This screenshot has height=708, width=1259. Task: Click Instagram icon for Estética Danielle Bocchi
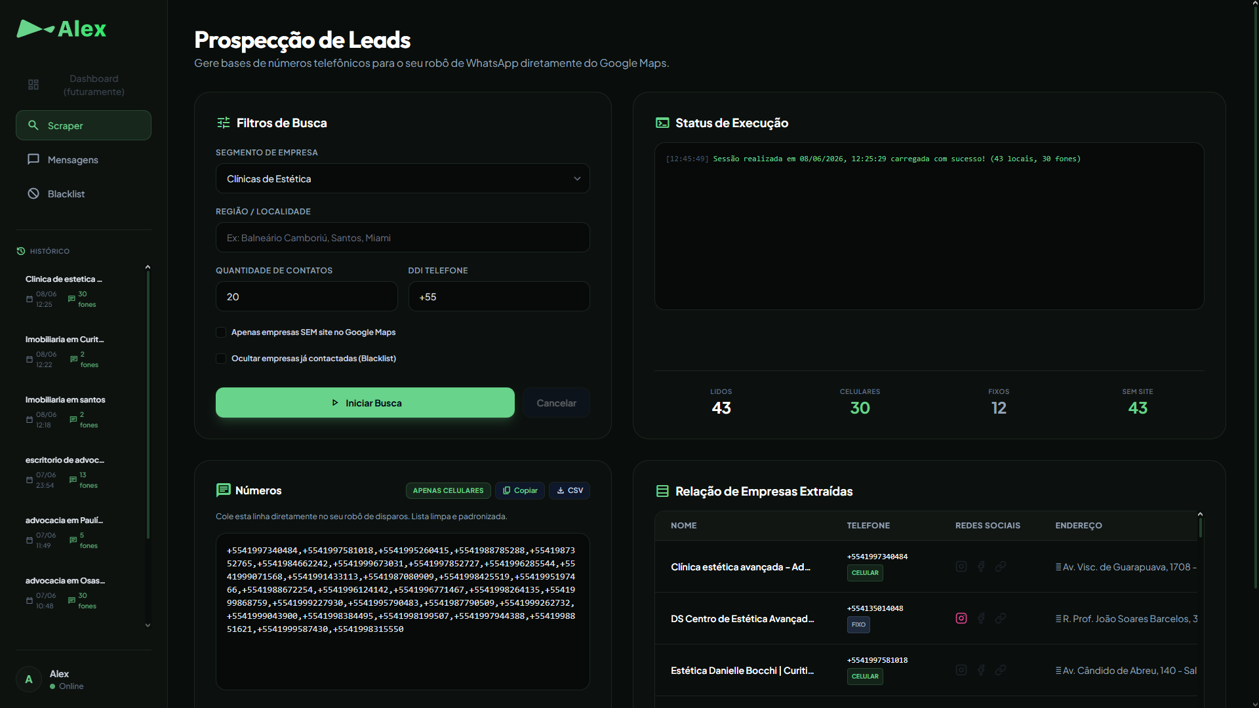[x=961, y=670]
